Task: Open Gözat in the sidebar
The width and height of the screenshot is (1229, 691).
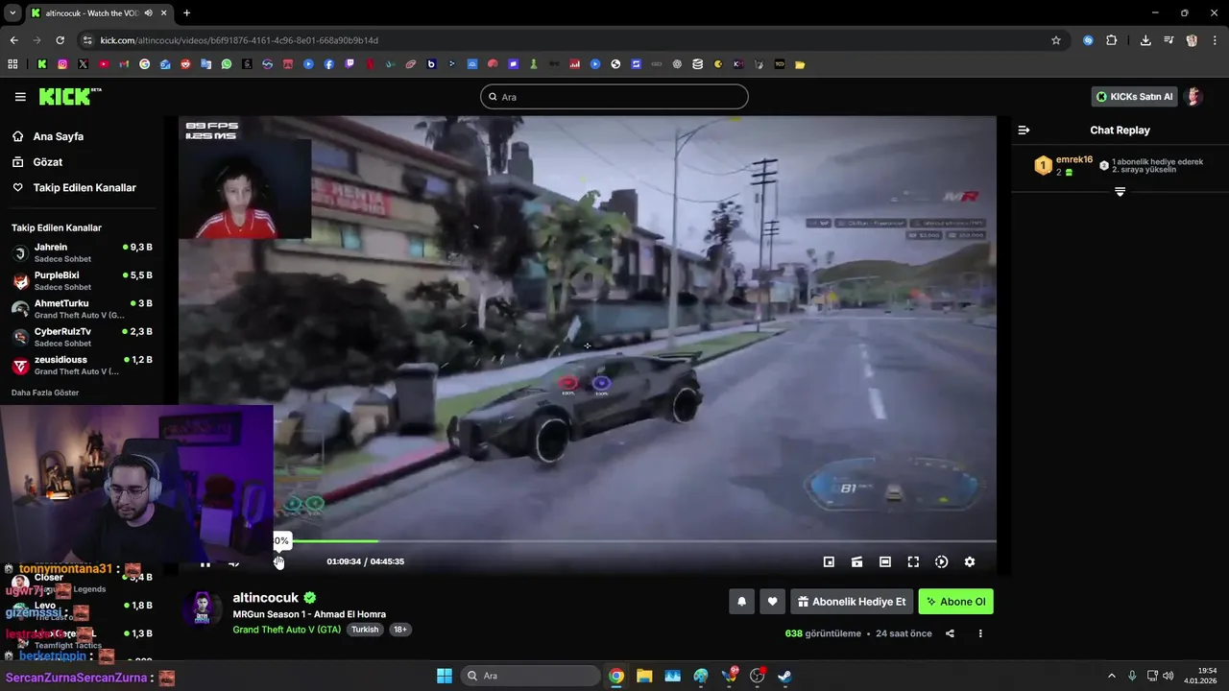Action: pyautogui.click(x=48, y=162)
